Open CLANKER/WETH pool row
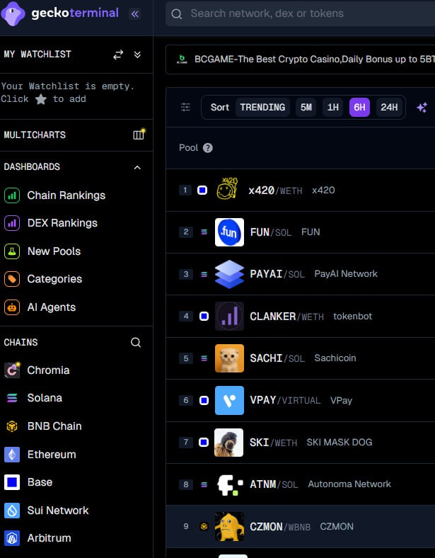This screenshot has height=558, width=435. tap(301, 316)
